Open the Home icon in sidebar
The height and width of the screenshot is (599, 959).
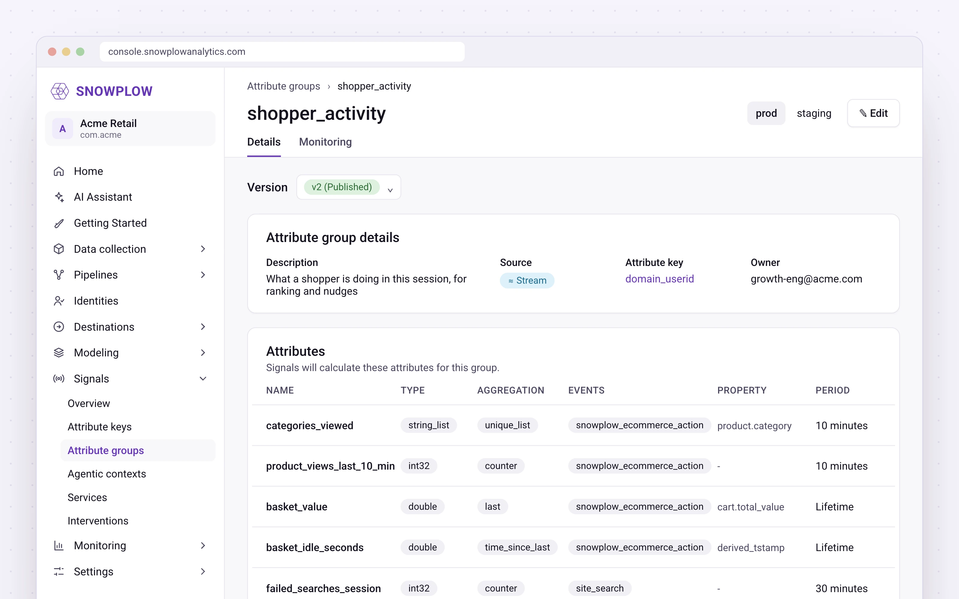point(59,171)
